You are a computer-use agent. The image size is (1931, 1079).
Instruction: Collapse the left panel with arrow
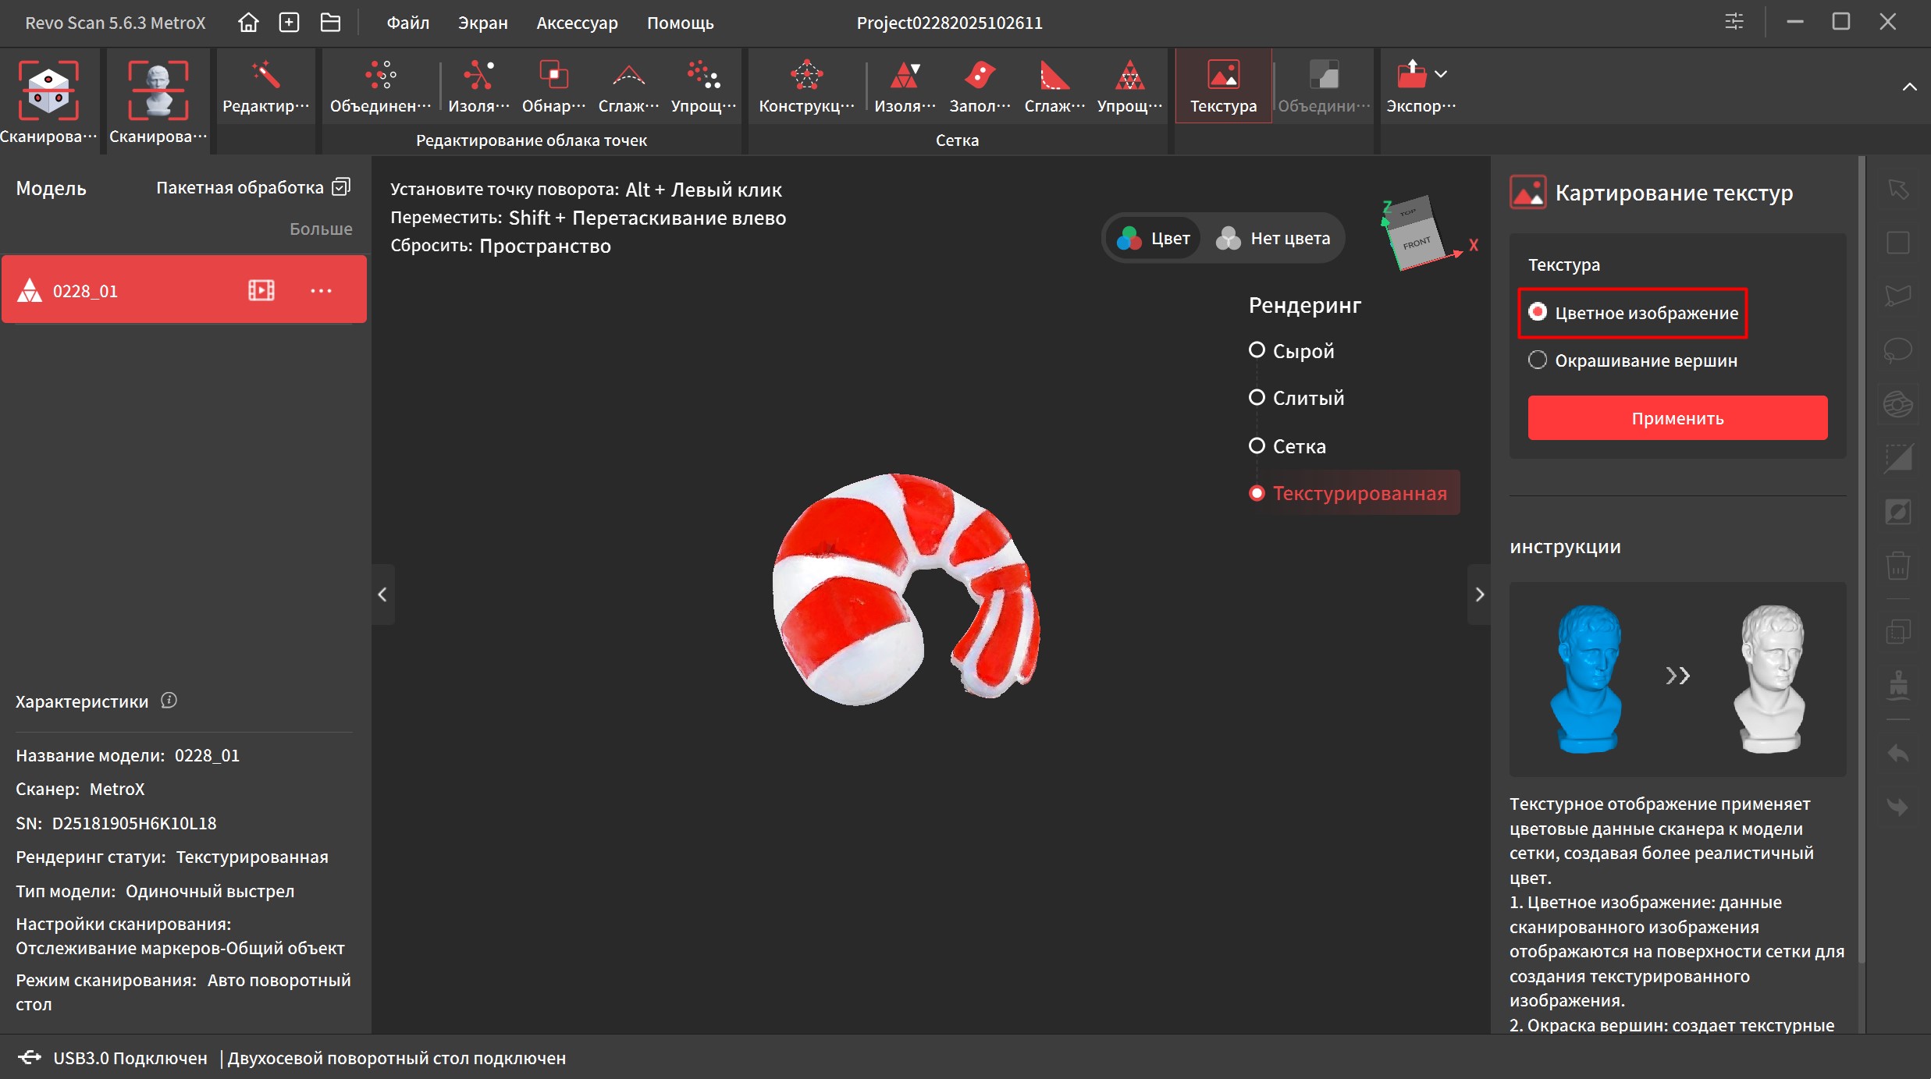pos(382,595)
